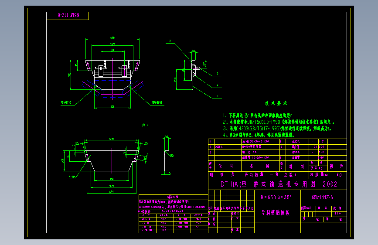Screen dimensions: 378x245
Task: Click the 698 dimension on lower part view
Action: pyautogui.click(x=112, y=139)
